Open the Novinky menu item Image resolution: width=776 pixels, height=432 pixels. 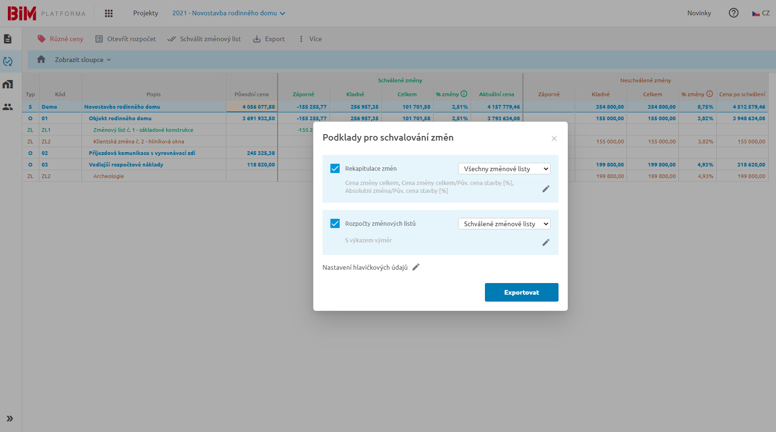[699, 13]
